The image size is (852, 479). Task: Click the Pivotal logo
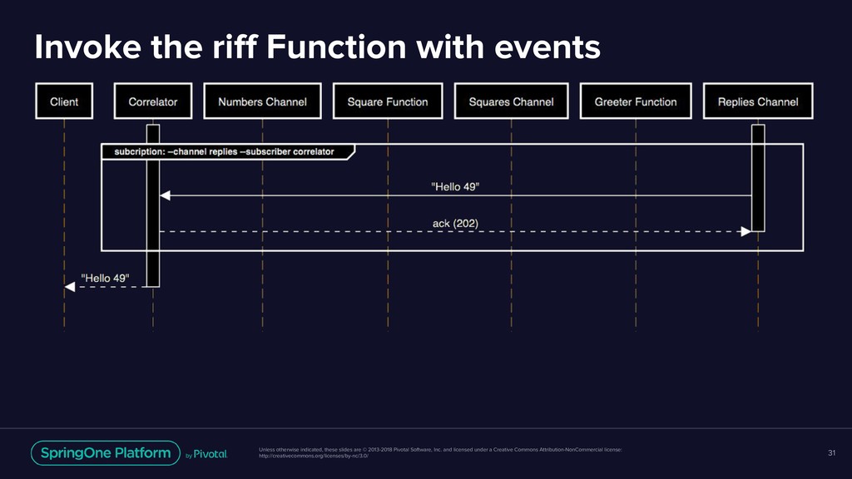(206, 454)
